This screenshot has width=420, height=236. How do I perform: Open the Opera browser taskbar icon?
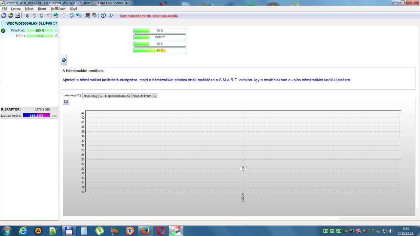point(161,231)
